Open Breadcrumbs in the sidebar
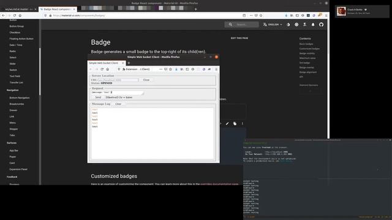The width and height of the screenshot is (392, 220). pyautogui.click(x=17, y=104)
